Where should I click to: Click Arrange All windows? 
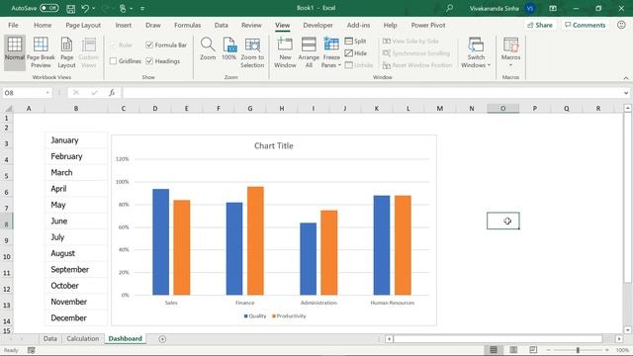(309, 52)
